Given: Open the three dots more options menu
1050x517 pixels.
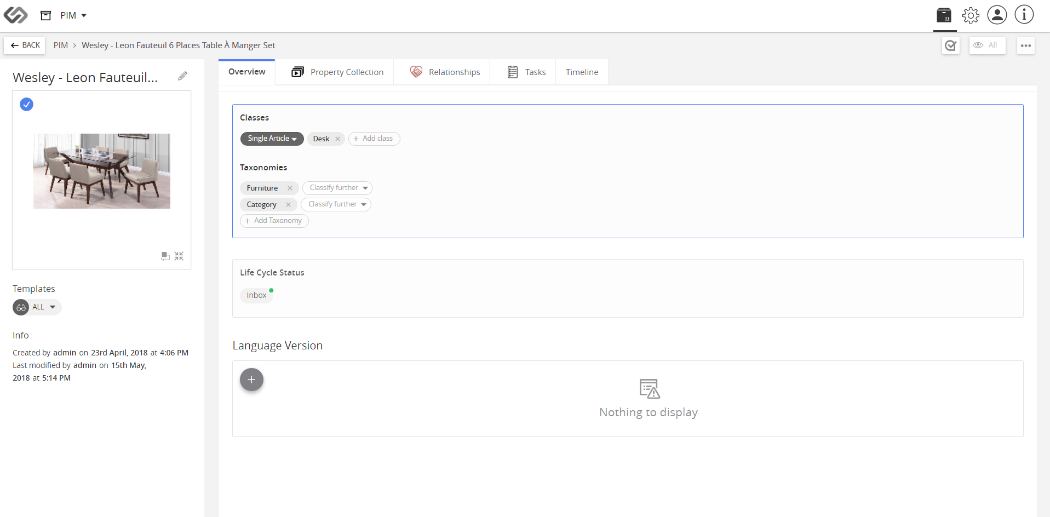Looking at the screenshot, I should tap(1026, 45).
